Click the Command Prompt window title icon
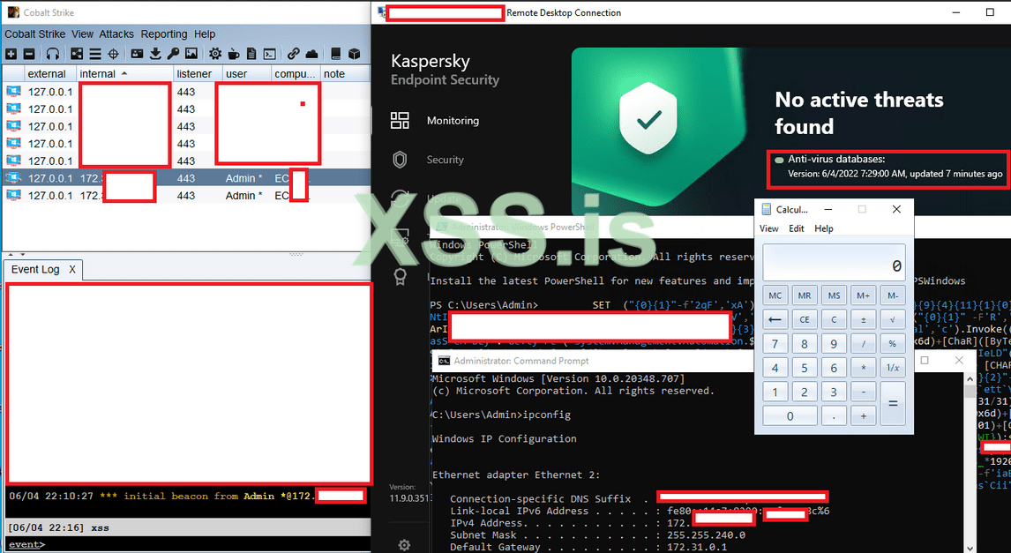 pyautogui.click(x=444, y=361)
